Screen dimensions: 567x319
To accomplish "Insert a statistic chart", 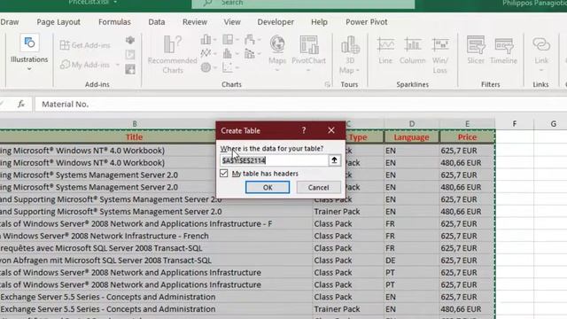I will 228,53.
